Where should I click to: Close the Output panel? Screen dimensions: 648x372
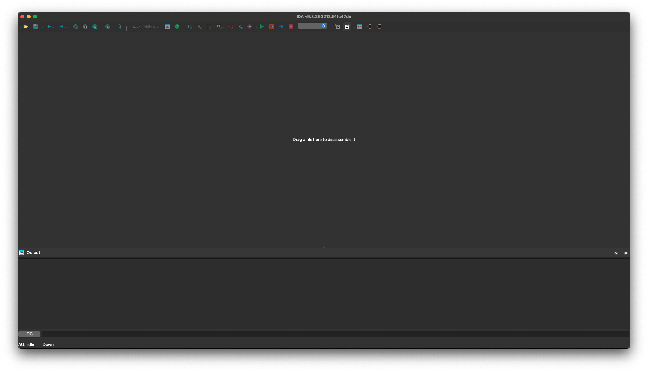[625, 253]
